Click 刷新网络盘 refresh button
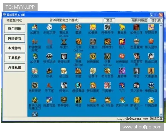The image size is (167, 134). [139, 20]
